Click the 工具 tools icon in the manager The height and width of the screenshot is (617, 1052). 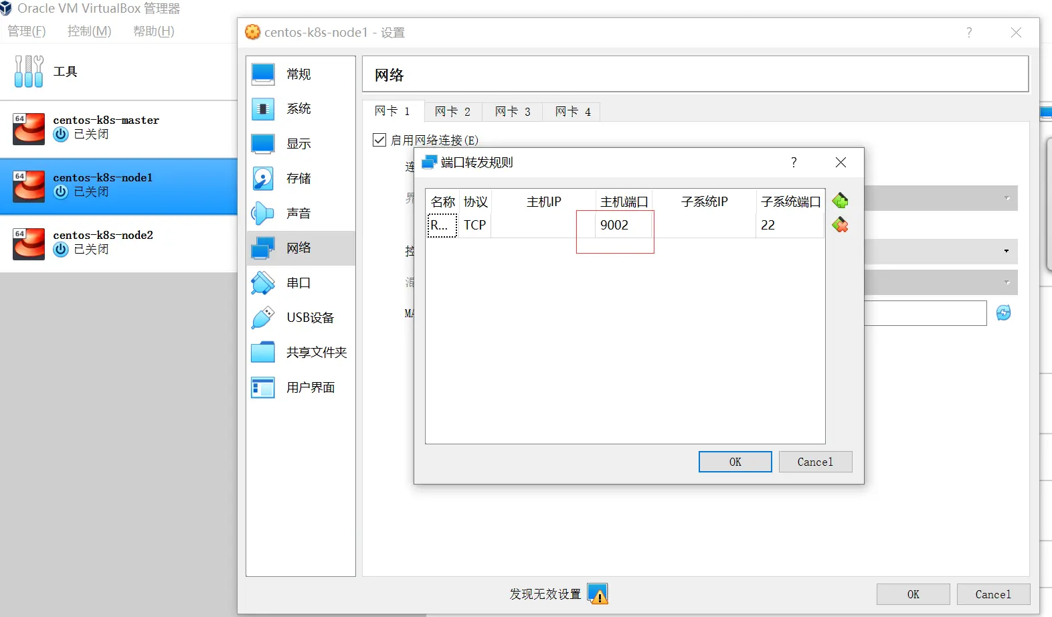click(x=29, y=72)
